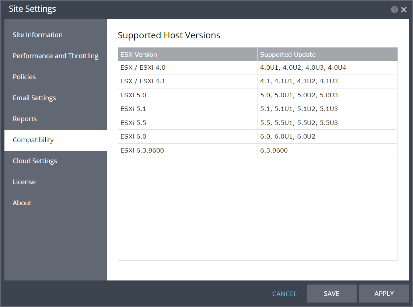The width and height of the screenshot is (413, 307).
Task: Go to the License section
Action: tap(56, 182)
